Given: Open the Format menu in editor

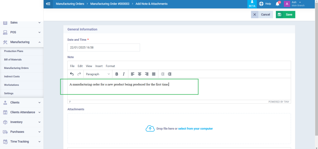Looking at the screenshot, I should (x=110, y=66).
